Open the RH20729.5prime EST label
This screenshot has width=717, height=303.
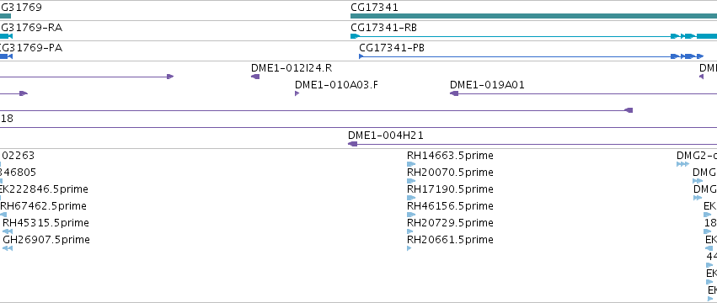pyautogui.click(x=450, y=223)
